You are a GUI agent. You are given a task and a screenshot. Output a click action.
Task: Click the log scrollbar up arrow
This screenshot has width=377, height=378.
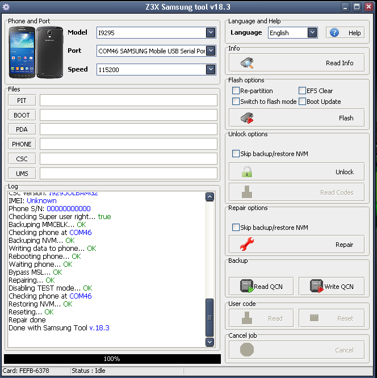pos(210,197)
